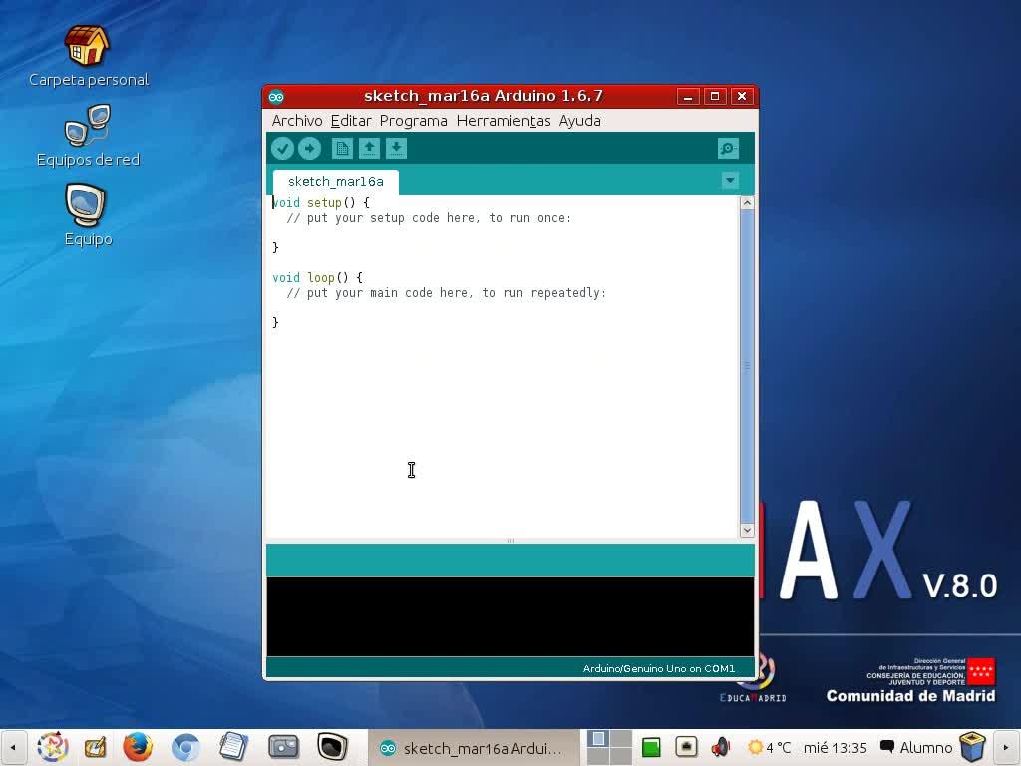Click the sketch_mar16a Arduino taskbar button
Viewport: 1021px width, 766px height.
point(474,748)
